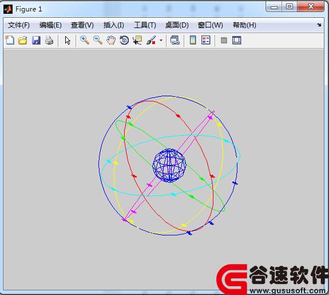Image resolution: width=329 pixels, height=295 pixels.
Task: Select the Zoom Out magnifier tool
Action: point(98,40)
